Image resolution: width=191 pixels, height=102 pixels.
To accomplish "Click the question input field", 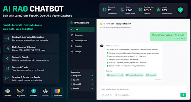I will pos(143,89).
